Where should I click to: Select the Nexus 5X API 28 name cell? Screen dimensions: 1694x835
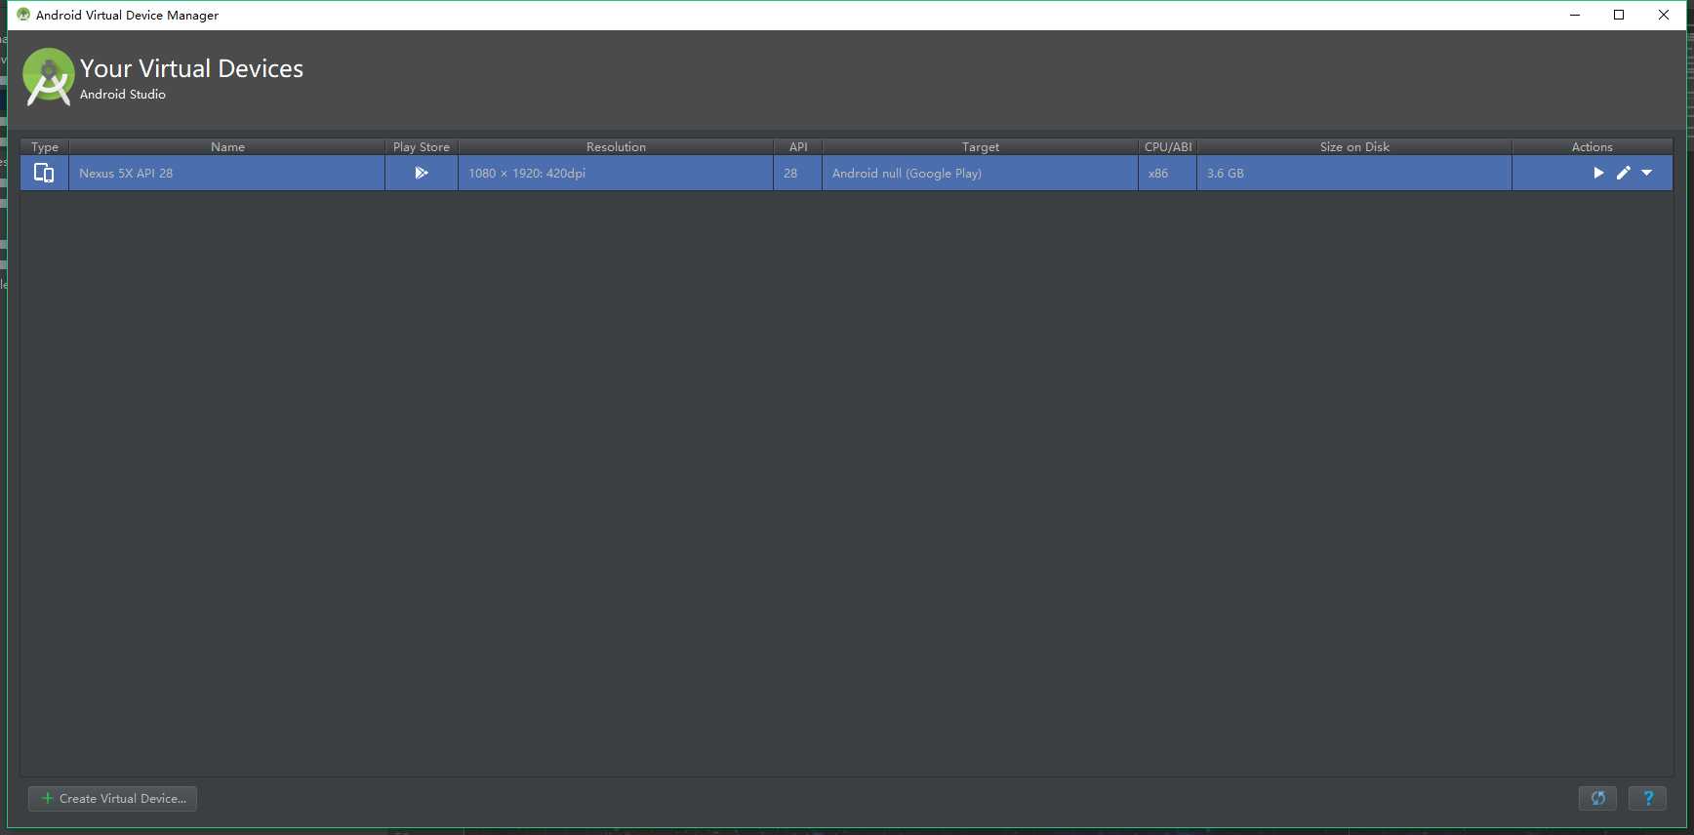tap(227, 173)
